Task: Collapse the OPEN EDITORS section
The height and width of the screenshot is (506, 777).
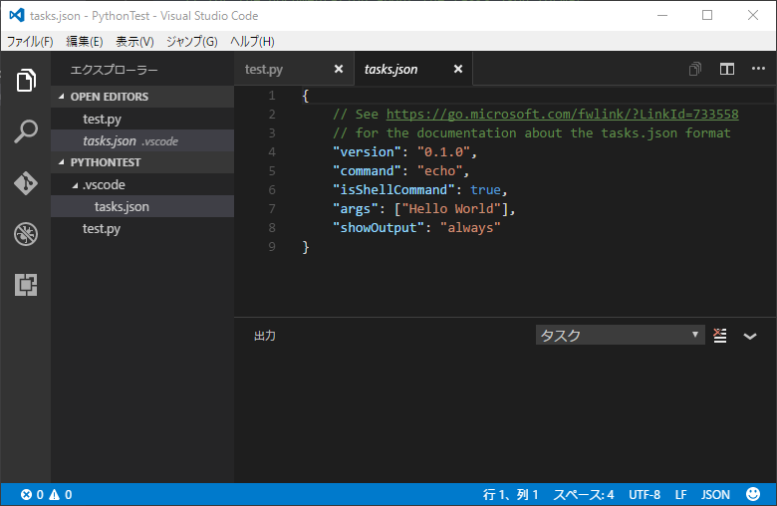Action: [62, 97]
